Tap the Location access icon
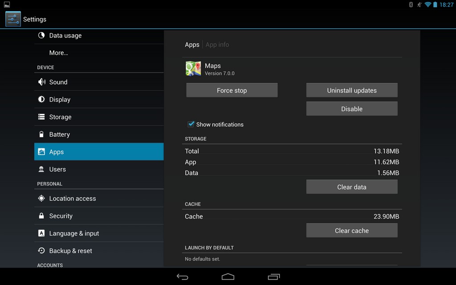Viewport: 456px width, 285px height. point(41,199)
